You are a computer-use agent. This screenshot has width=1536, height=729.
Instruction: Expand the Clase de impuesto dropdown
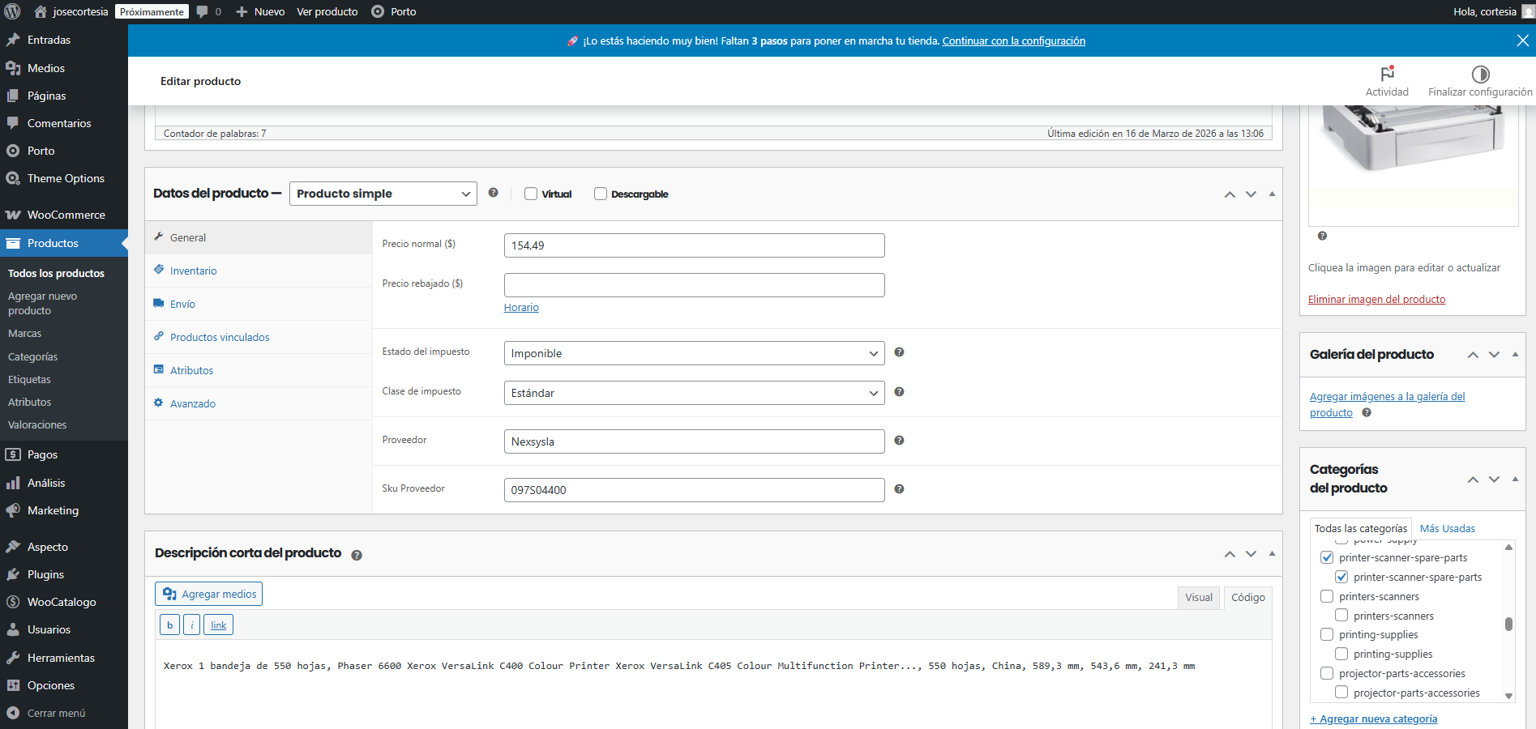tap(694, 393)
